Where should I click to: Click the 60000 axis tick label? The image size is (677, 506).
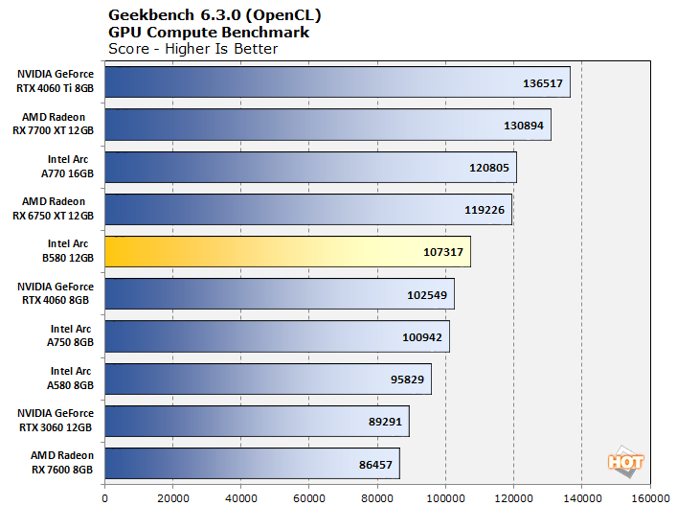tap(309, 498)
